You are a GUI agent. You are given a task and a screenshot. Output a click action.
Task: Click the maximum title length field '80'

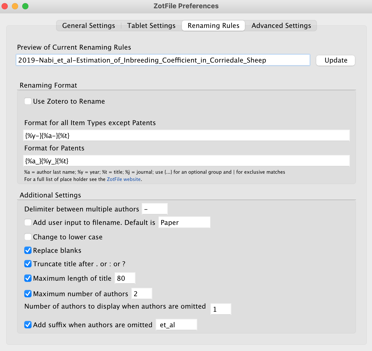click(x=125, y=278)
